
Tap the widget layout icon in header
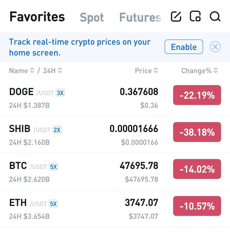(195, 16)
